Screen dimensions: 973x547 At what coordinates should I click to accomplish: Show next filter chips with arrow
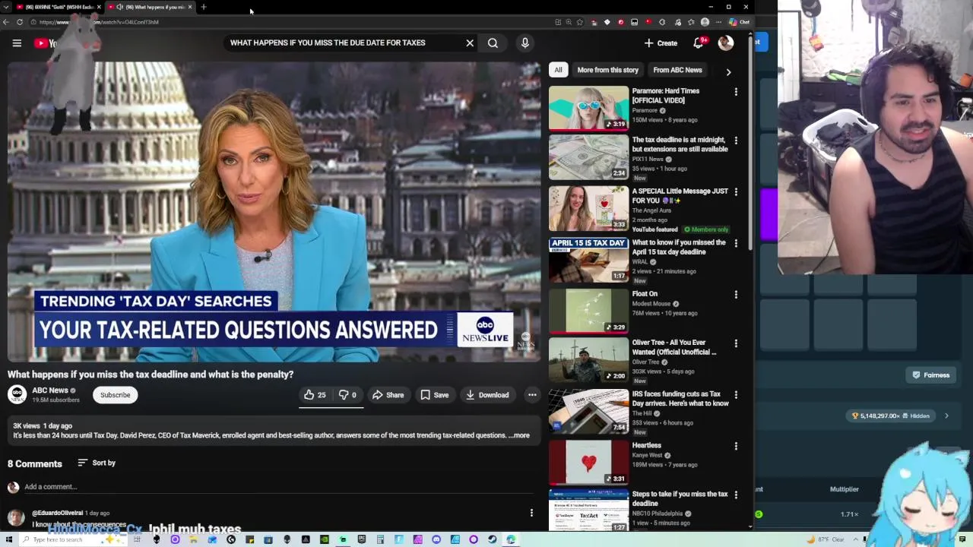(x=728, y=72)
